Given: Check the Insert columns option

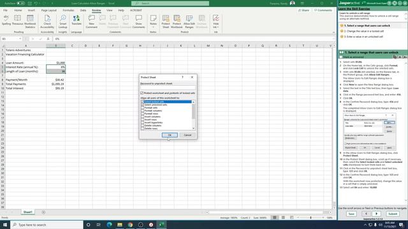Looking at the screenshot, I should coord(142,116).
